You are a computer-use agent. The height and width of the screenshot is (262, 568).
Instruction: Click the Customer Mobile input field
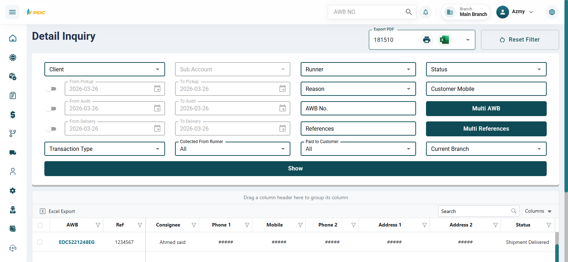pos(486,89)
